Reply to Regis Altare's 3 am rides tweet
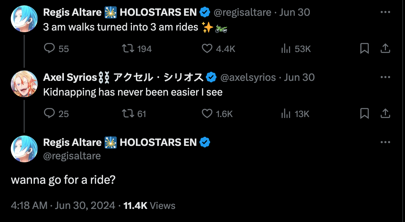 pos(49,49)
